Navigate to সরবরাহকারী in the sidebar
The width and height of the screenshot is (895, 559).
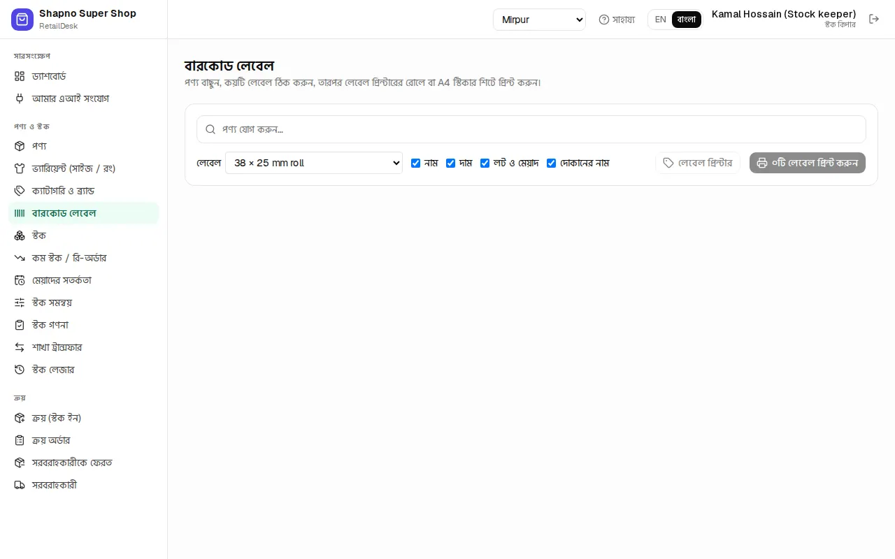pos(84,485)
